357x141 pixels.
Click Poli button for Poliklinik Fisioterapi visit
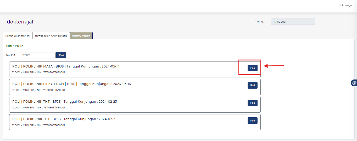pos(252,85)
